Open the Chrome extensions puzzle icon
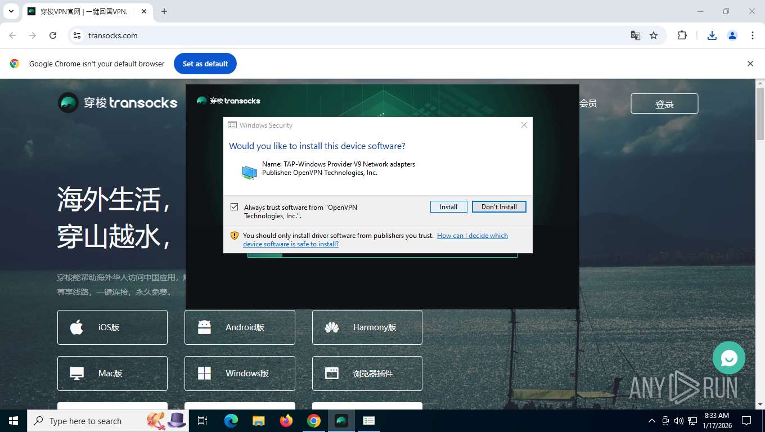 (x=682, y=35)
